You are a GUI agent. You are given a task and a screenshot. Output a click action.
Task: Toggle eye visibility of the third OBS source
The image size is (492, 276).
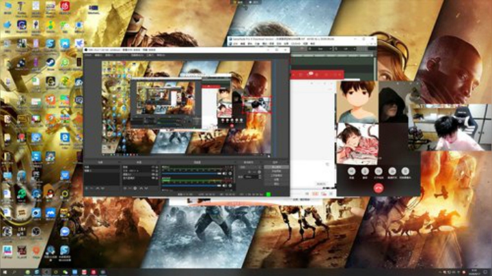(x=153, y=174)
